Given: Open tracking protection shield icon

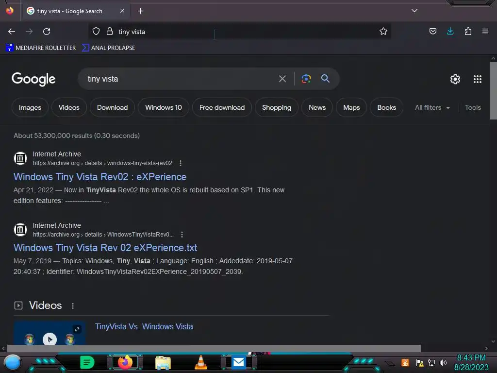Looking at the screenshot, I should point(96,32).
